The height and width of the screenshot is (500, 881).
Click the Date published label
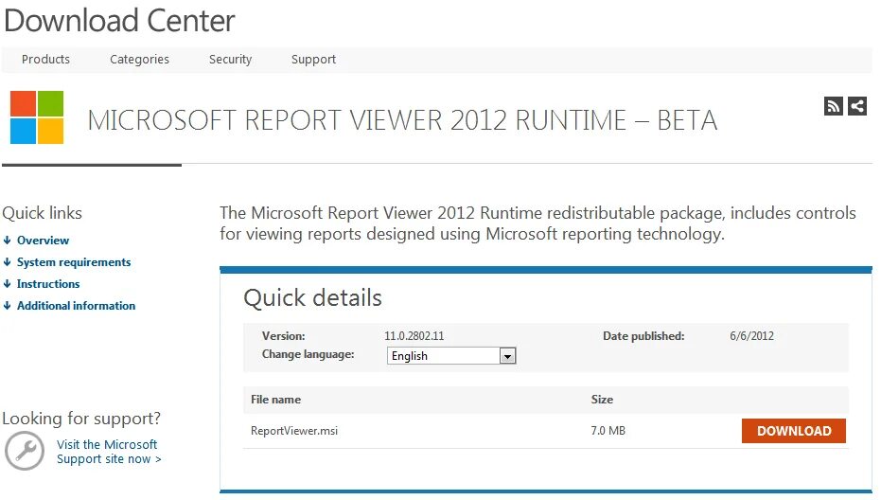click(643, 336)
